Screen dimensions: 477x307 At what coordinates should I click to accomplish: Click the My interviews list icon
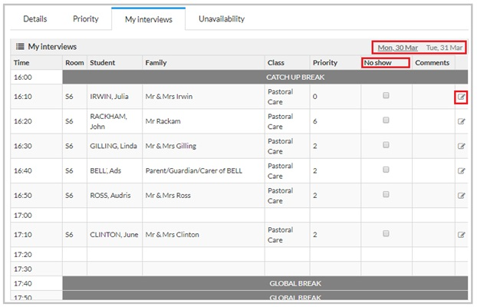20,47
